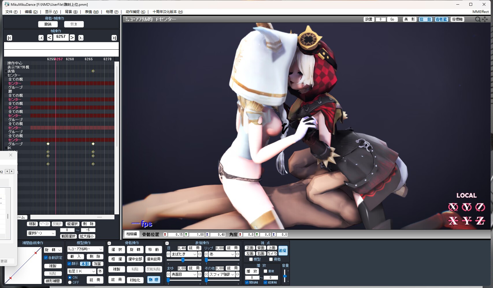Image resolution: width=493 pixels, height=288 pixels.
Task: Open the 编辑 (D) menu
Action: click(x=31, y=12)
